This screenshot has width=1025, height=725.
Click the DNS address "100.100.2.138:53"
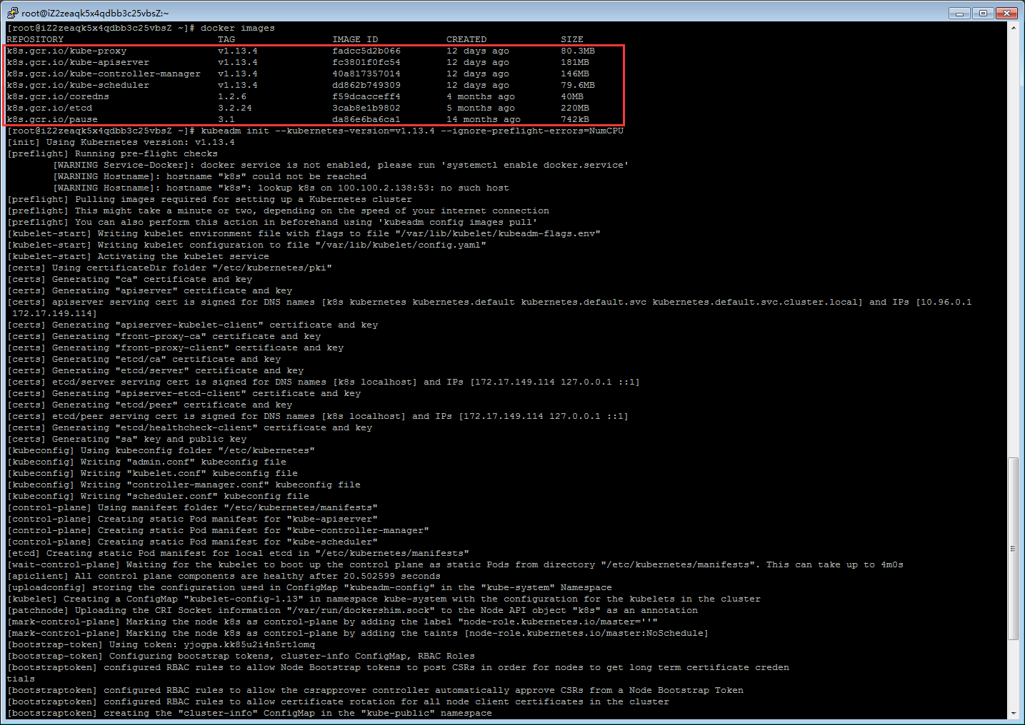[x=384, y=188]
